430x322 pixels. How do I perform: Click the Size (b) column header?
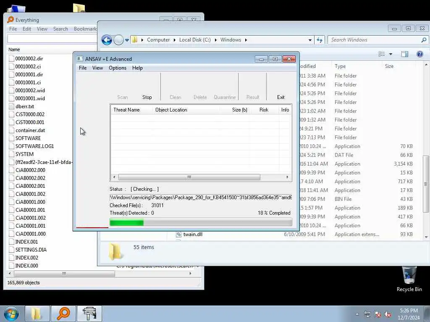(x=235, y=110)
